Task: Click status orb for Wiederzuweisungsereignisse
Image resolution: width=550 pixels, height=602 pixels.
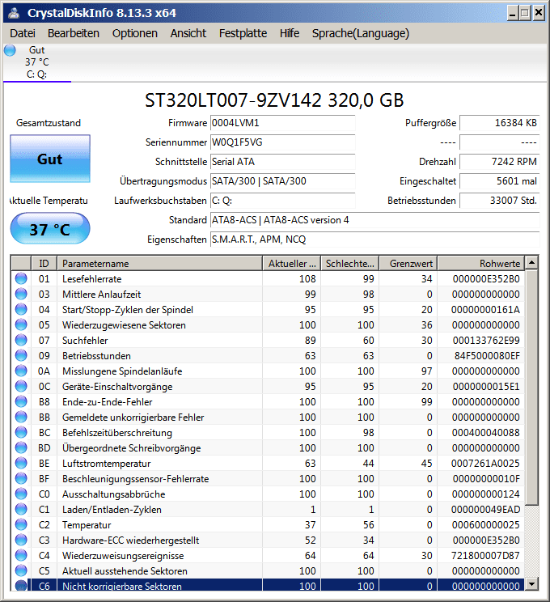Action: pos(21,555)
